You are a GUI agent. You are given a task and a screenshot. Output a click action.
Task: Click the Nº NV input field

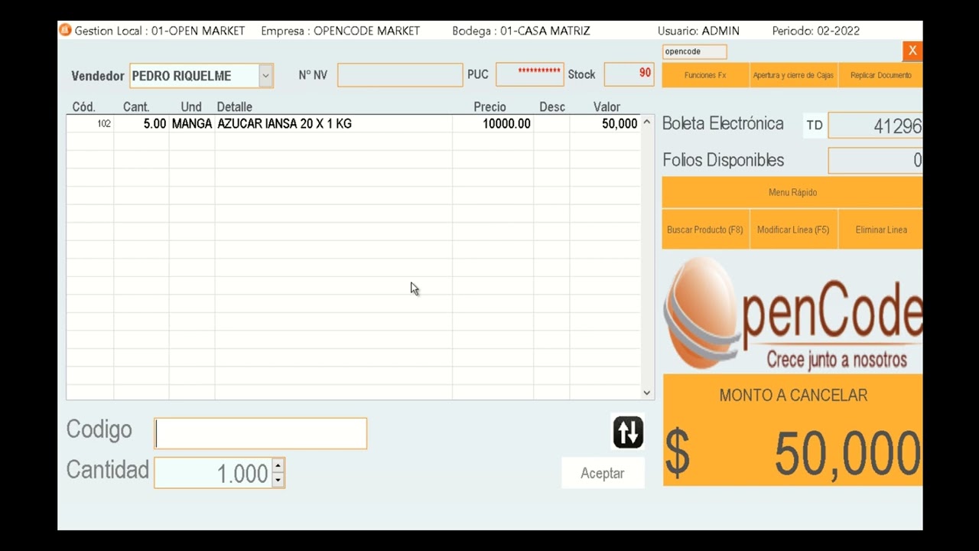click(400, 75)
